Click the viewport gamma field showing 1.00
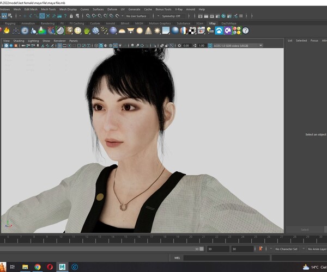Screen dimensions: 327x272 (202, 46)
